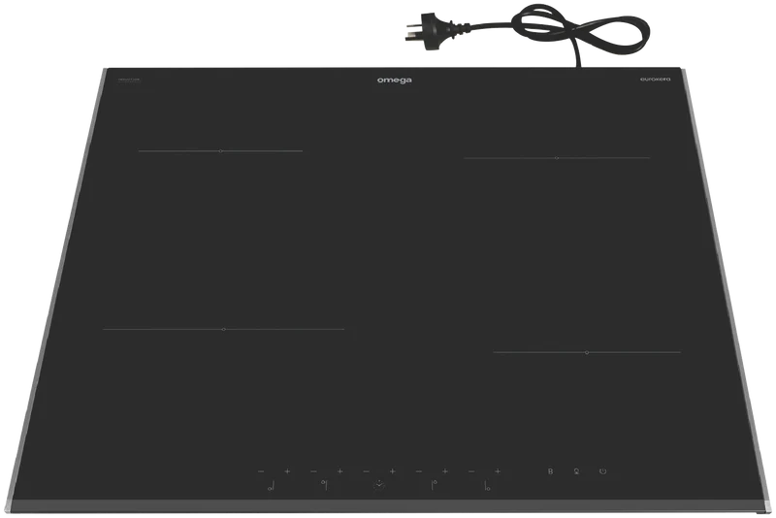This screenshot has height=518, width=776.
Task: Select the front-right zone indicator icon
Action: (488, 485)
